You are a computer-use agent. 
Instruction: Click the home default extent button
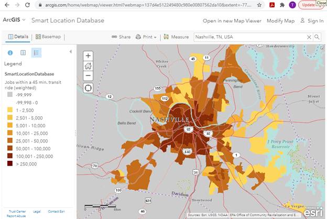(x=88, y=65)
